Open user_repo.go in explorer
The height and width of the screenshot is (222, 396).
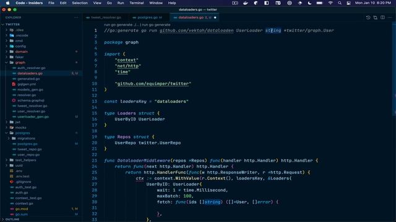pyautogui.click(x=28, y=155)
